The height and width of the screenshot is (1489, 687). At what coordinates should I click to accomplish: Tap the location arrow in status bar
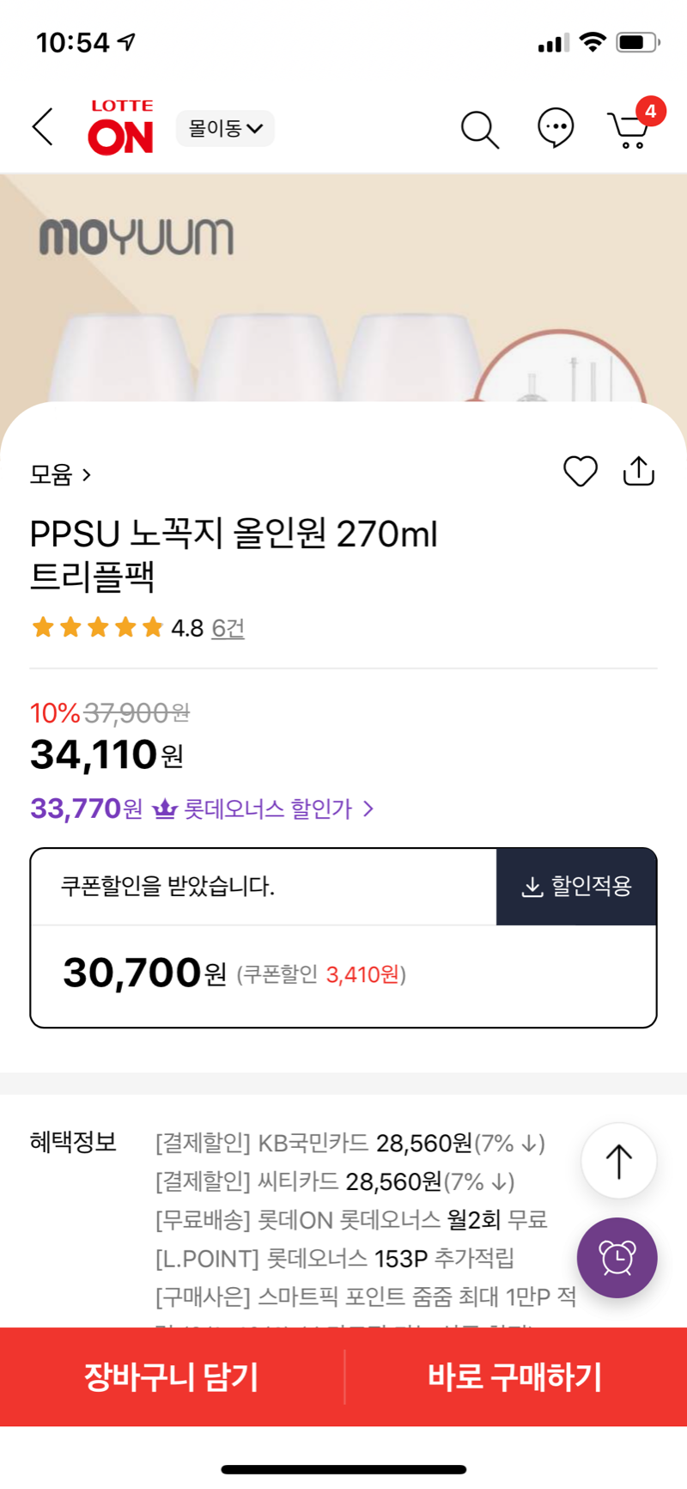127,41
